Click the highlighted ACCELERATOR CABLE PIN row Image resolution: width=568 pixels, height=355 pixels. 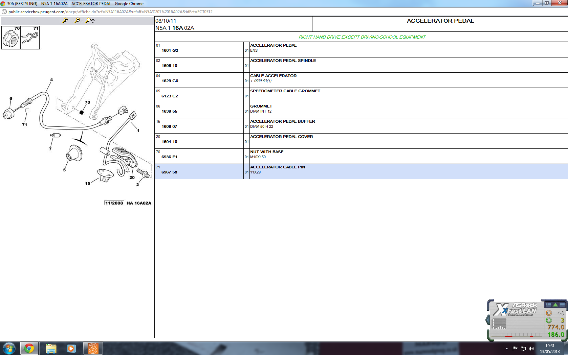pyautogui.click(x=361, y=171)
